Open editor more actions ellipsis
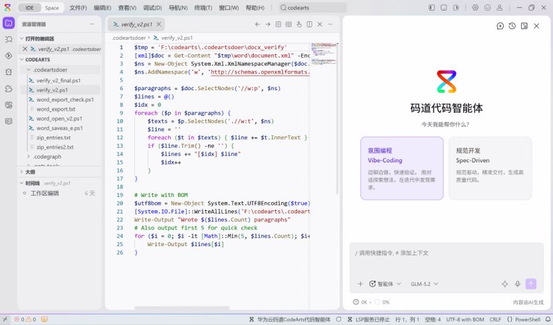The image size is (553, 325). [330, 25]
